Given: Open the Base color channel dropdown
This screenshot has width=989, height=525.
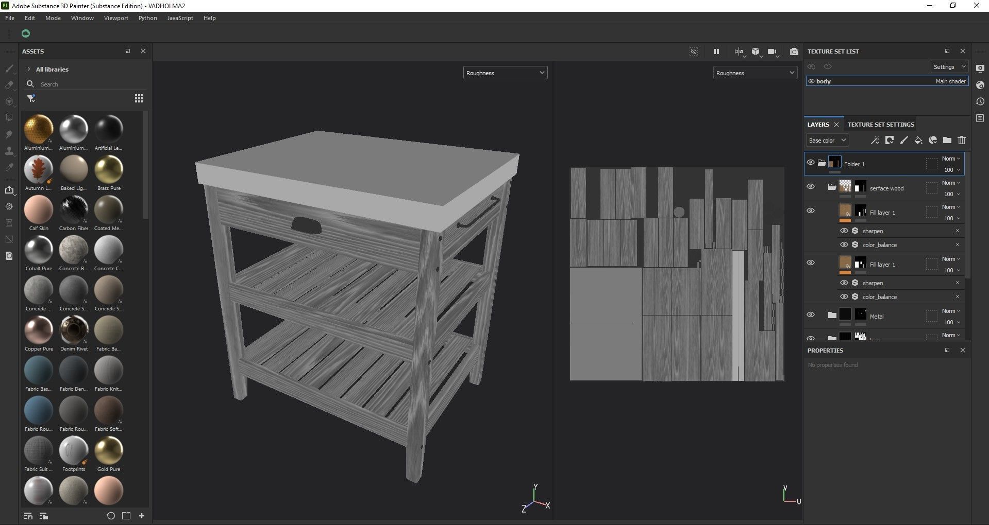Looking at the screenshot, I should tap(827, 141).
